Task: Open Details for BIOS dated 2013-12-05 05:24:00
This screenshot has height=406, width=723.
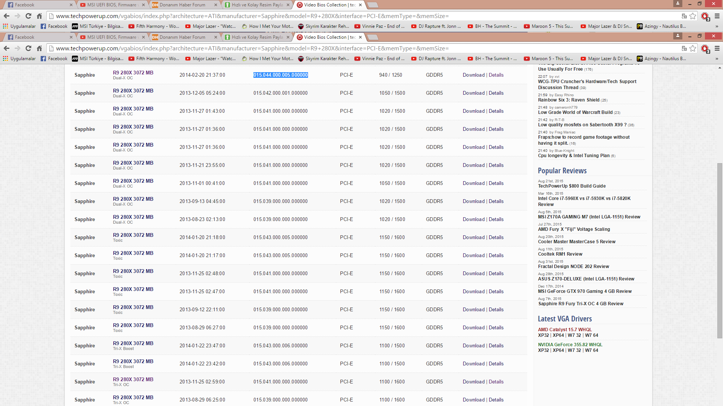Action: pyautogui.click(x=496, y=93)
